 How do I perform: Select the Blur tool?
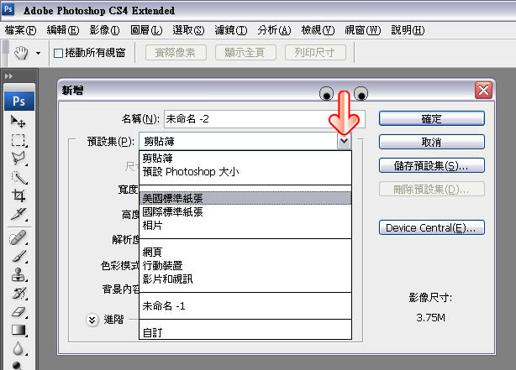click(x=18, y=348)
